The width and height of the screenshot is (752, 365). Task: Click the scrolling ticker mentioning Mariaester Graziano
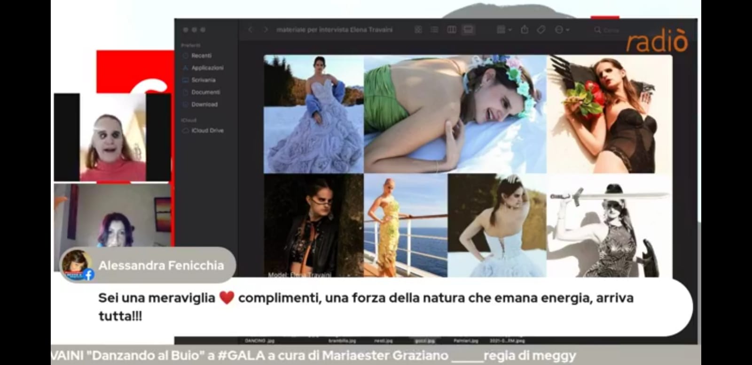coord(313,356)
